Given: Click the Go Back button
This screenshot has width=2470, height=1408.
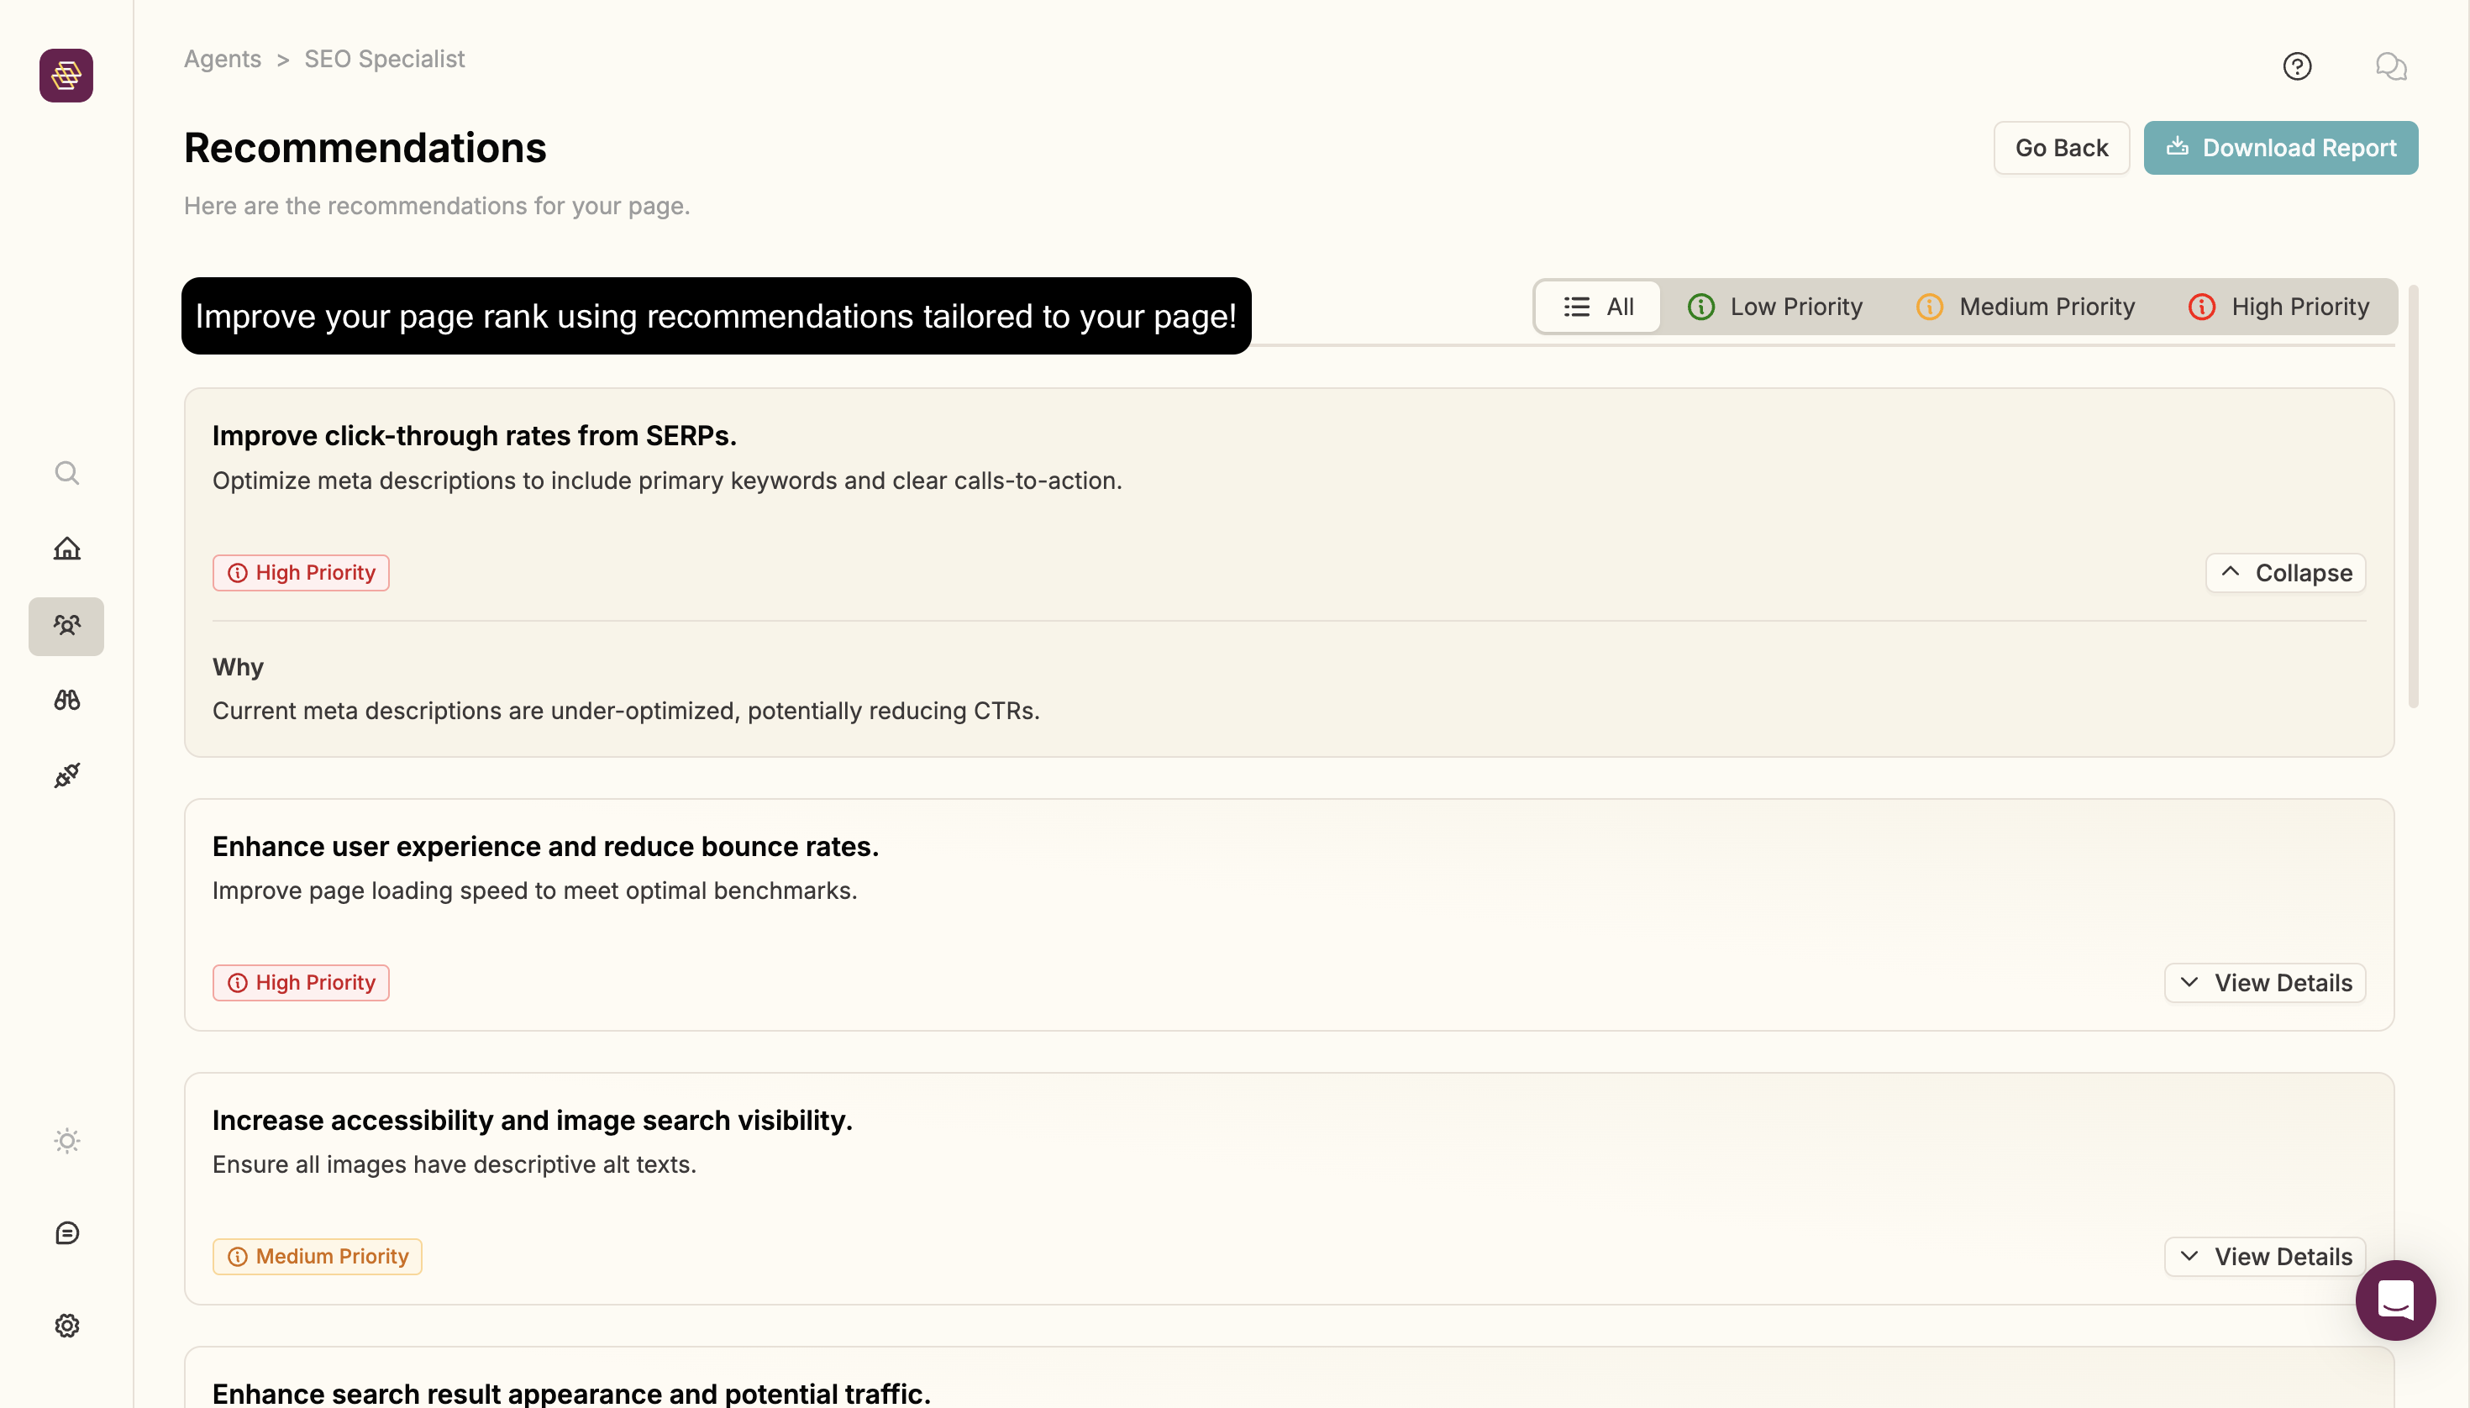Looking at the screenshot, I should tap(2061, 148).
